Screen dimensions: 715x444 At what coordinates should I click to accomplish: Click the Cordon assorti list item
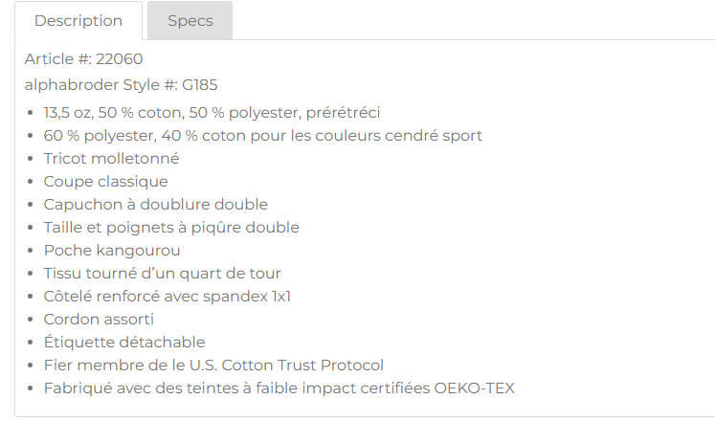click(x=99, y=320)
